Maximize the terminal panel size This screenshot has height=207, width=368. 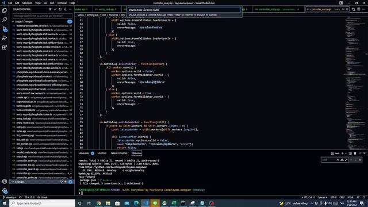pos(360,154)
